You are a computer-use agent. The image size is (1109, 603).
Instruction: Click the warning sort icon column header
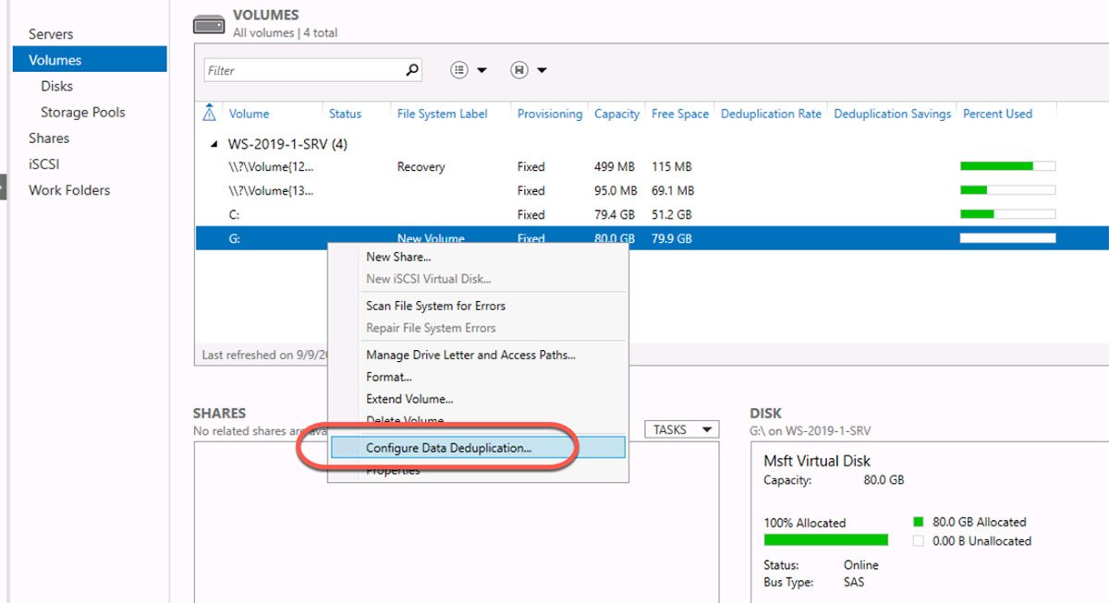(x=210, y=114)
